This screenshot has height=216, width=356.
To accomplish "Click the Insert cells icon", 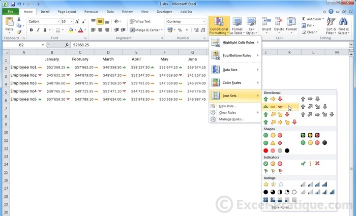I will 266,21.
